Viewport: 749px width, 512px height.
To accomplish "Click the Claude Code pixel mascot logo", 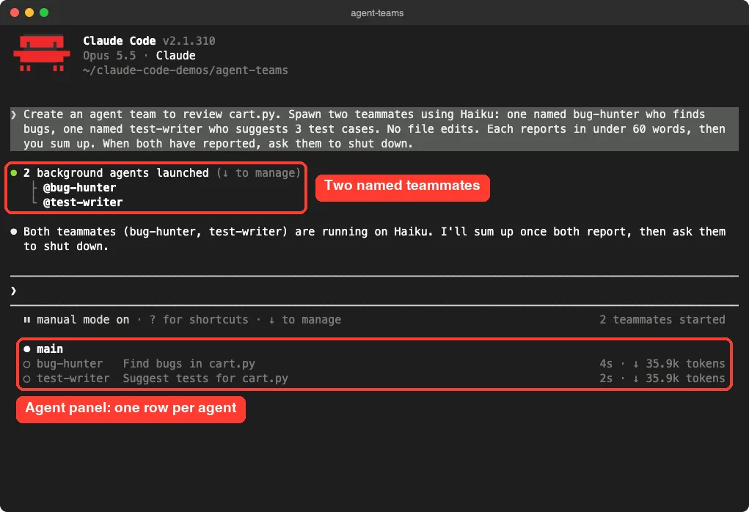I will [x=42, y=53].
